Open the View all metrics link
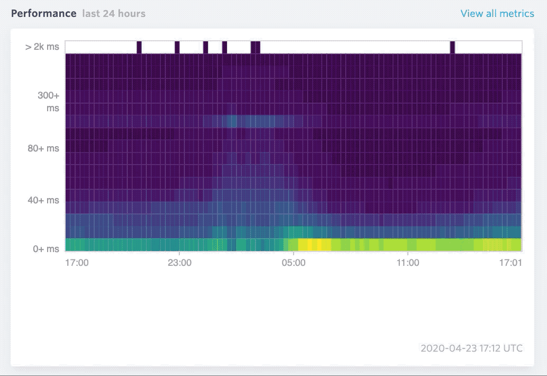This screenshot has height=376, width=547. (x=496, y=13)
